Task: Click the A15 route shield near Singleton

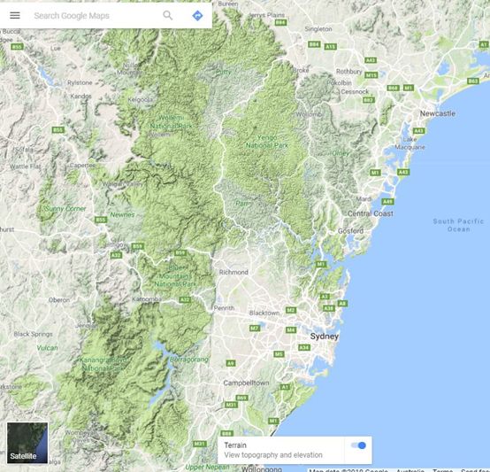Action: (x=330, y=47)
